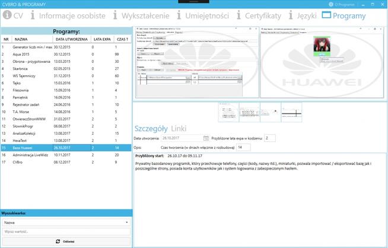The width and height of the screenshot is (388, 248).
Task: Open the Certyfikaty tab
Action: pyautogui.click(x=259, y=15)
